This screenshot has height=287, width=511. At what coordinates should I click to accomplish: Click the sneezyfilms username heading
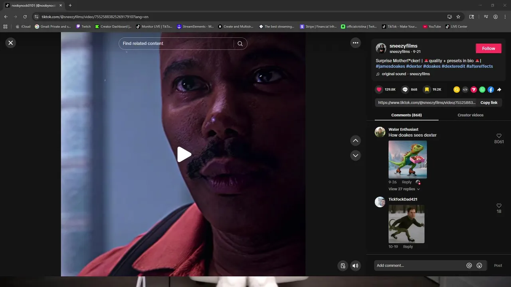tap(403, 46)
